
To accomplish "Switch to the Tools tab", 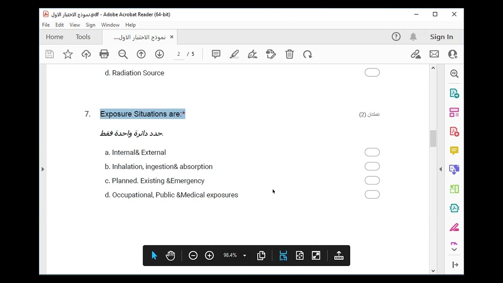I will 83,37.
